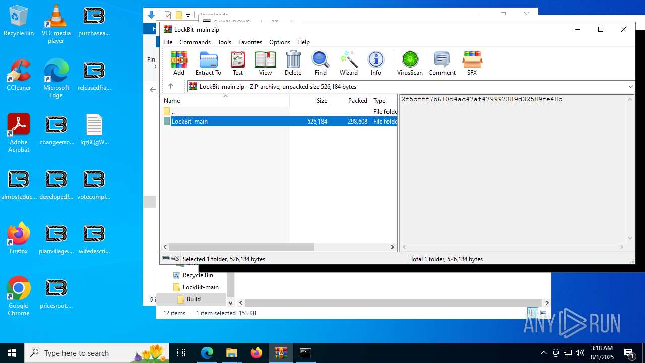
Task: Sort by the Packed column header
Action: [x=350, y=100]
